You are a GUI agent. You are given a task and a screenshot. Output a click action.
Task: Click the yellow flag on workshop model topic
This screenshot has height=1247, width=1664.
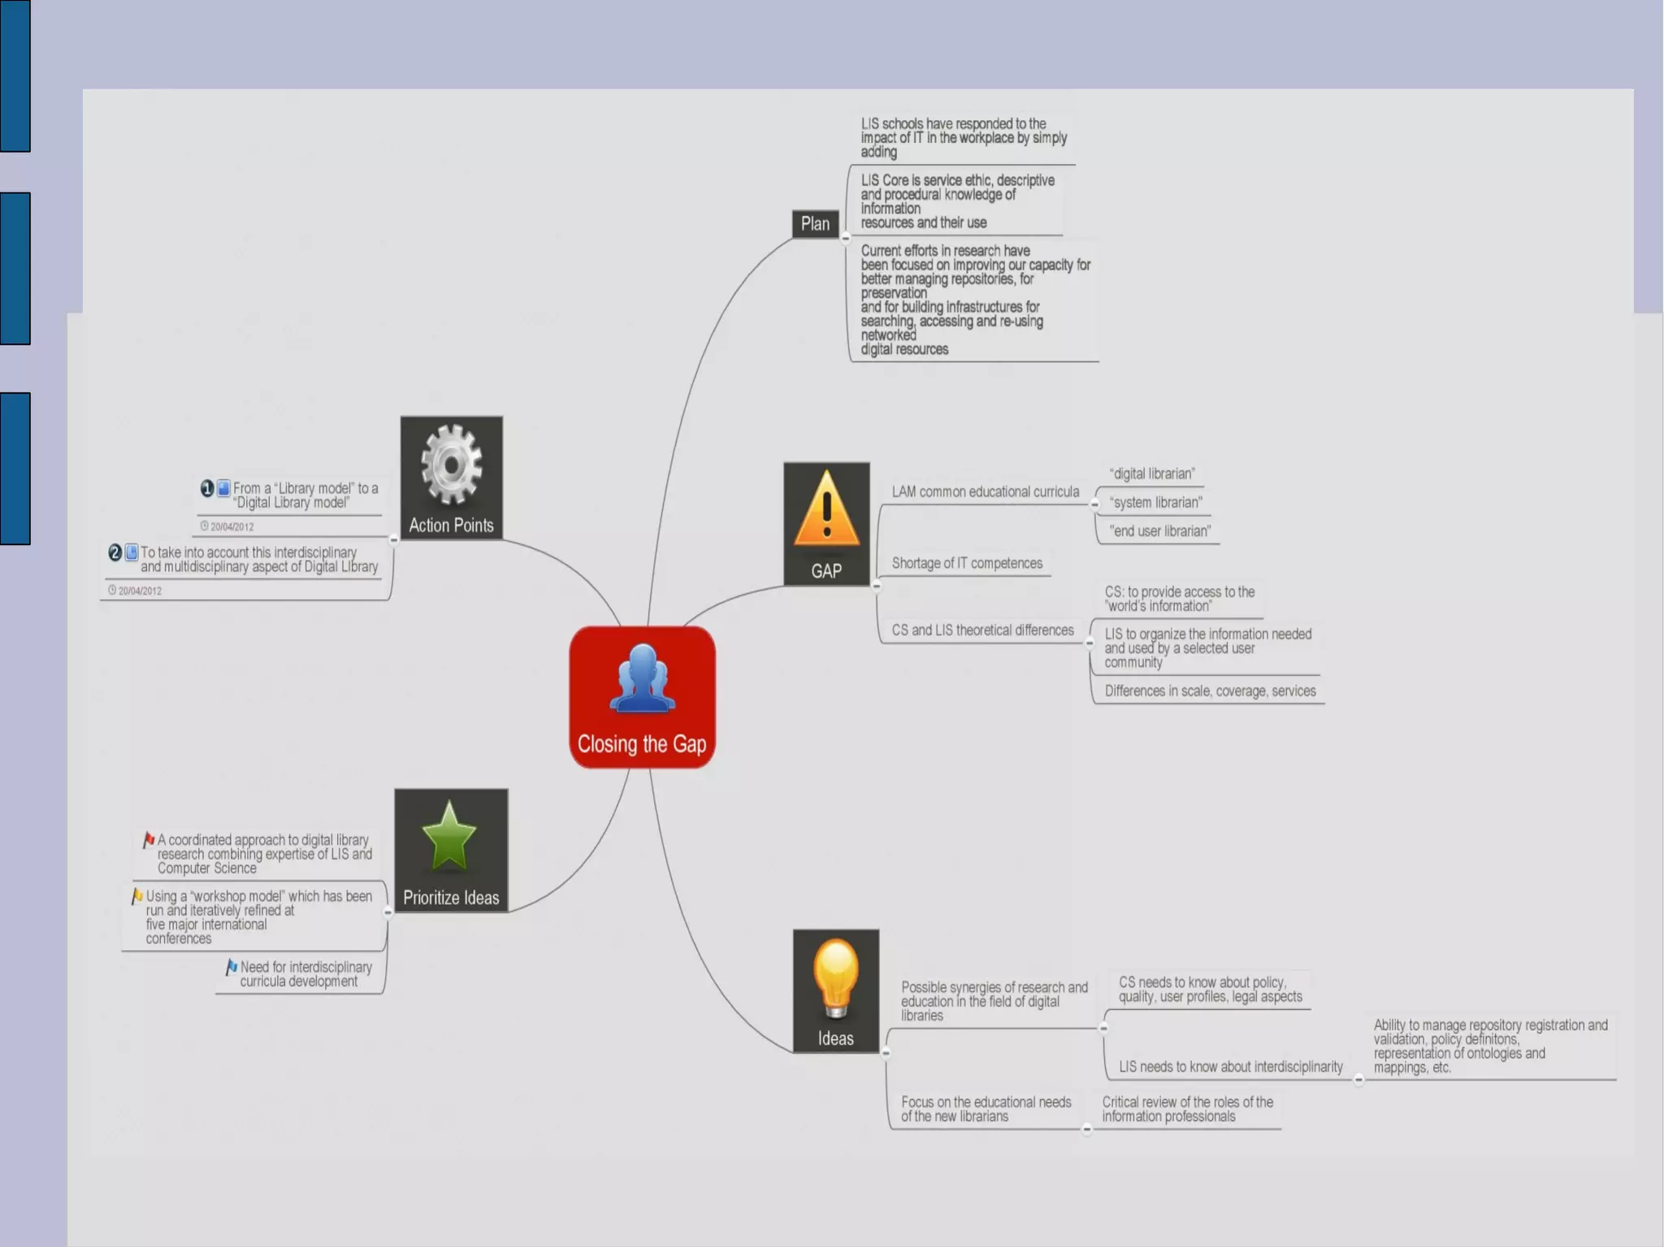[137, 895]
